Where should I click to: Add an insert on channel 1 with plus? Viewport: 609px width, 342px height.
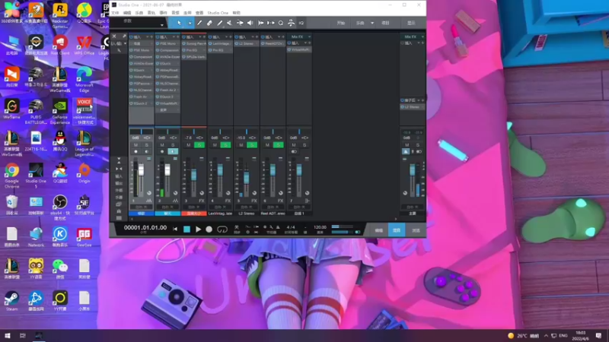[151, 36]
